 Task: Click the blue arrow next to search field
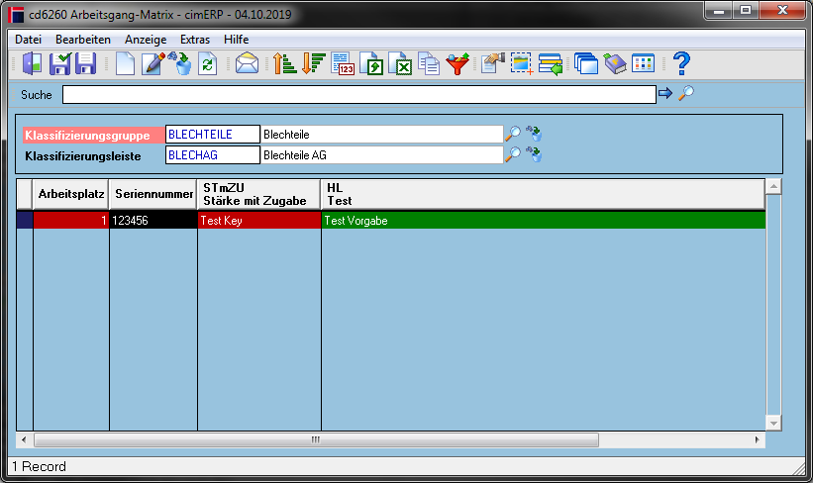pos(665,93)
